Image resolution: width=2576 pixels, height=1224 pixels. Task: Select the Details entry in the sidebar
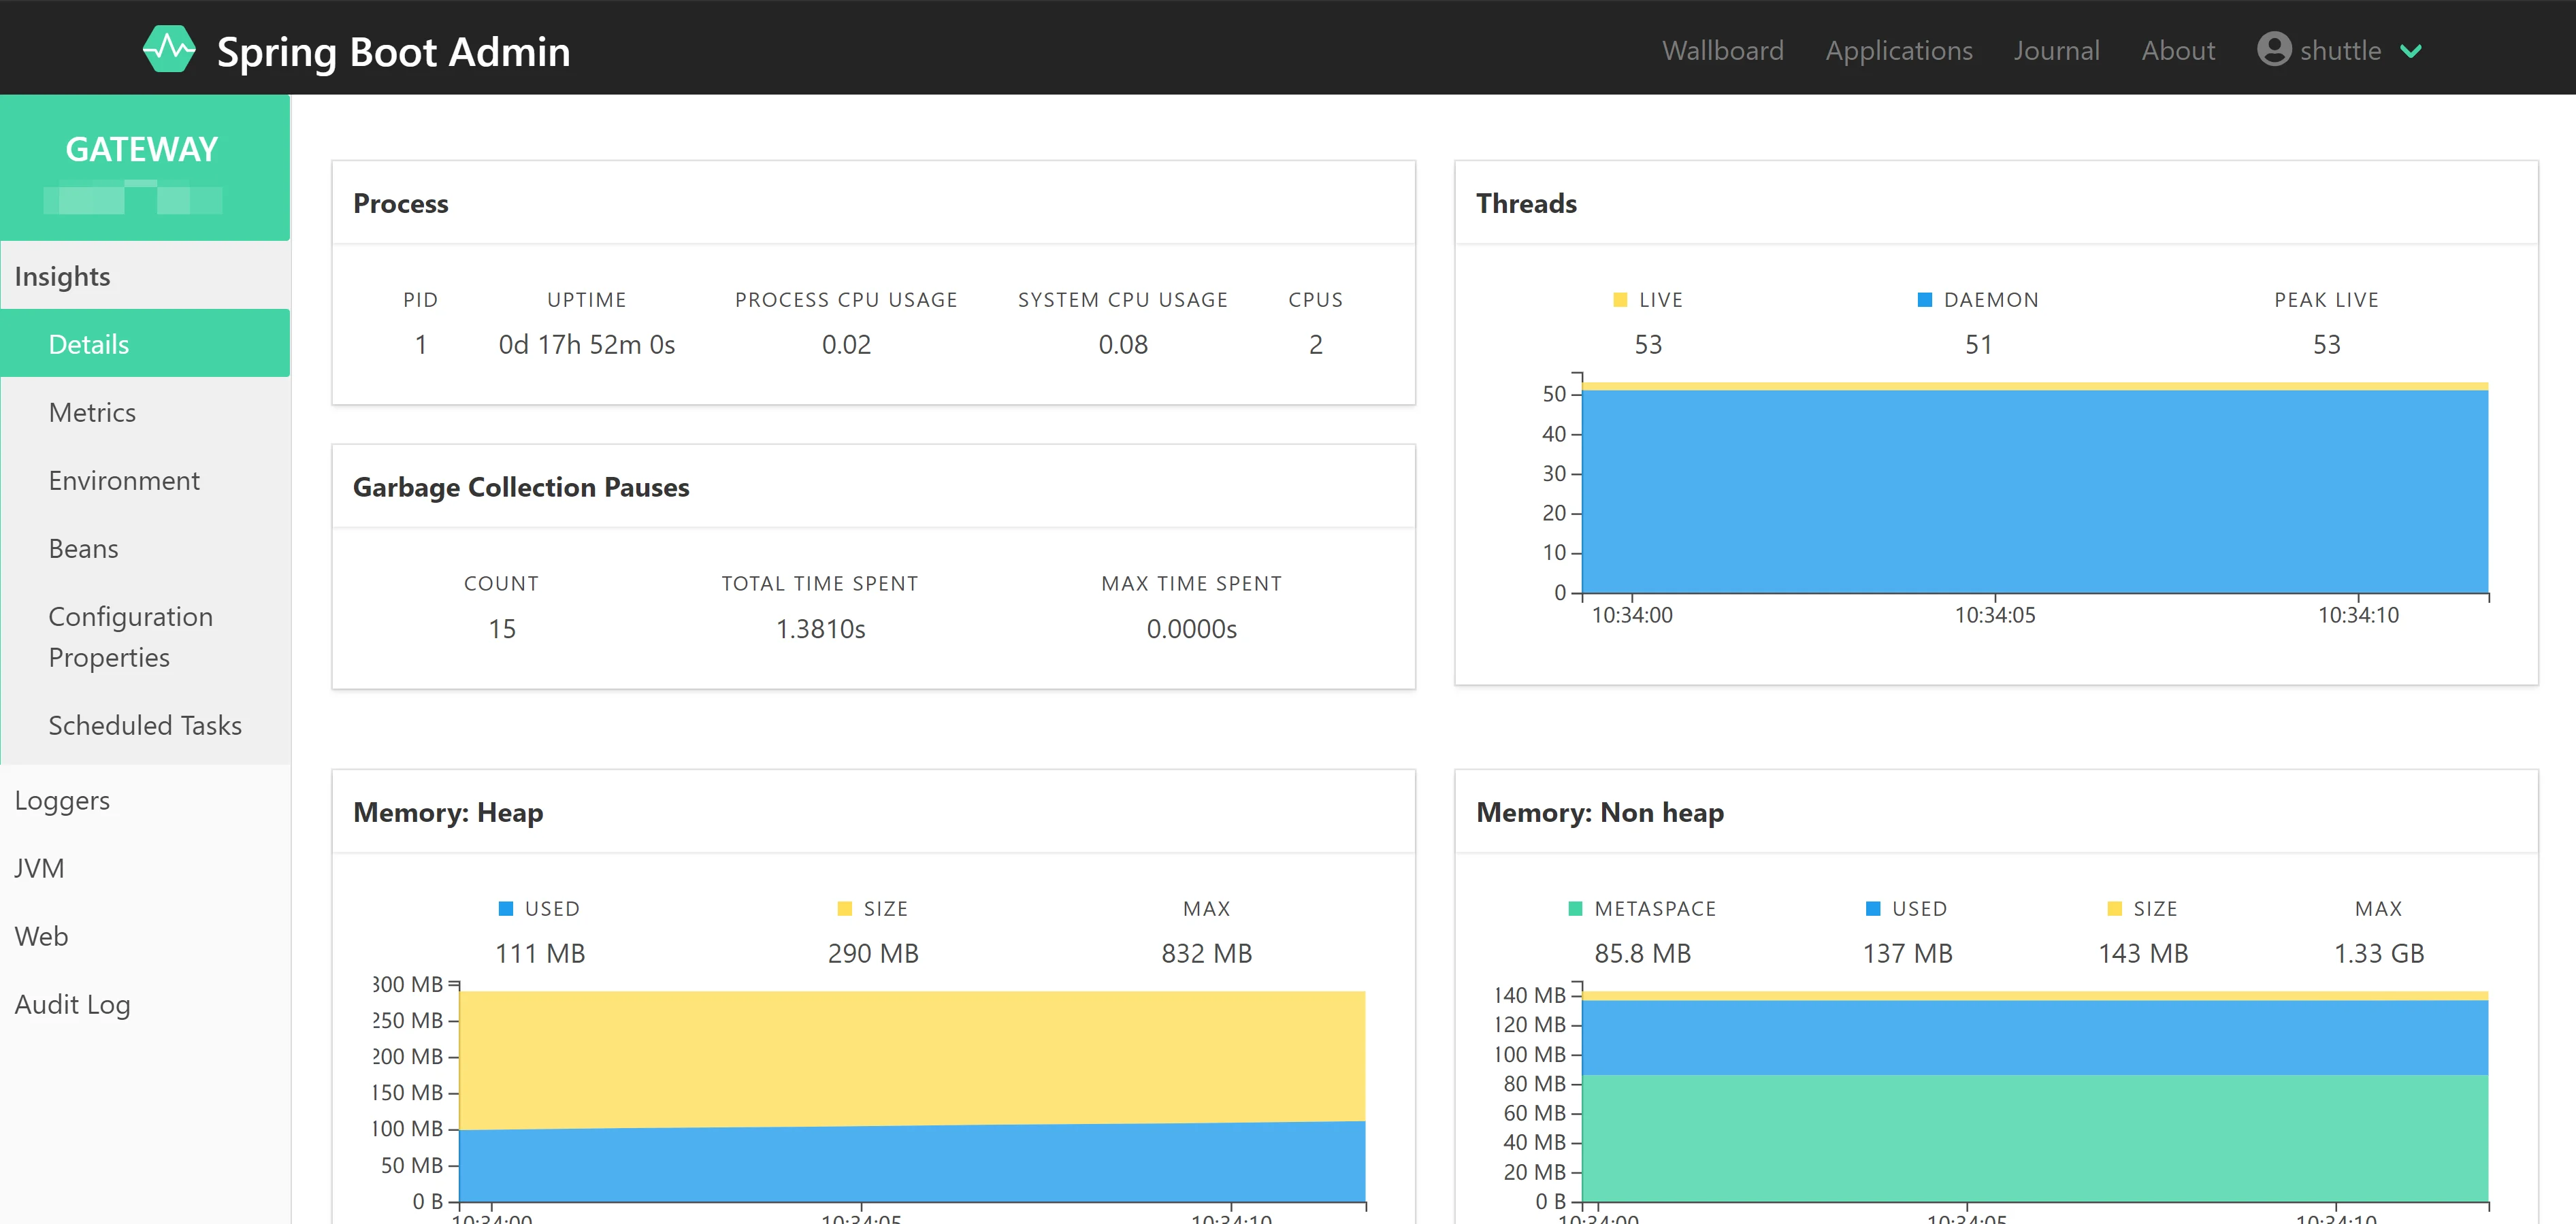click(x=88, y=343)
